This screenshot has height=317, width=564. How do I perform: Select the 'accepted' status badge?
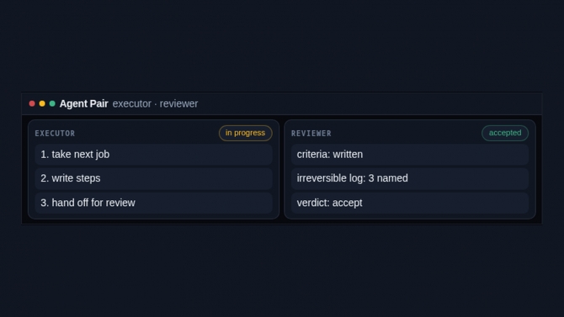click(505, 133)
